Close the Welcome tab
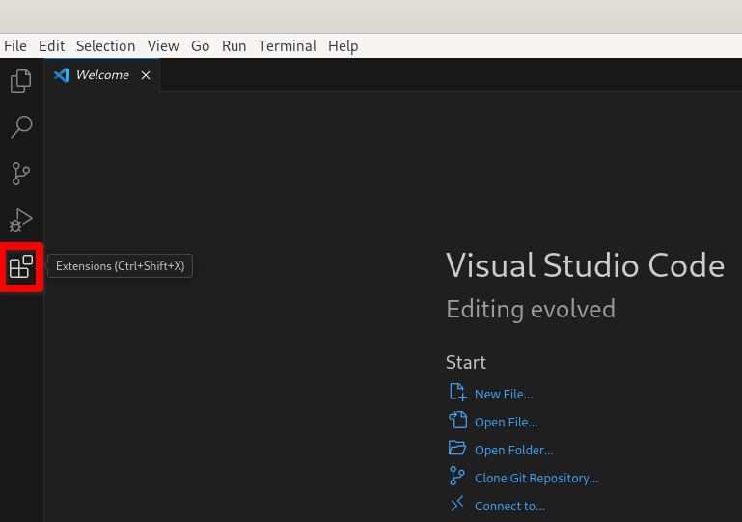This screenshot has width=742, height=522. [x=146, y=75]
